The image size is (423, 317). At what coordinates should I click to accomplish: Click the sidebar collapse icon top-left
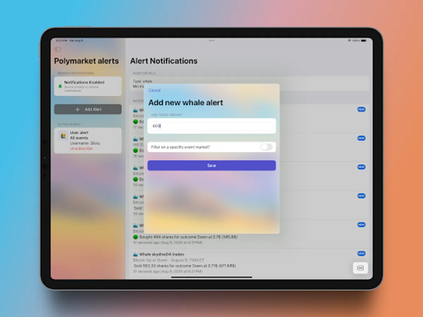[x=57, y=49]
